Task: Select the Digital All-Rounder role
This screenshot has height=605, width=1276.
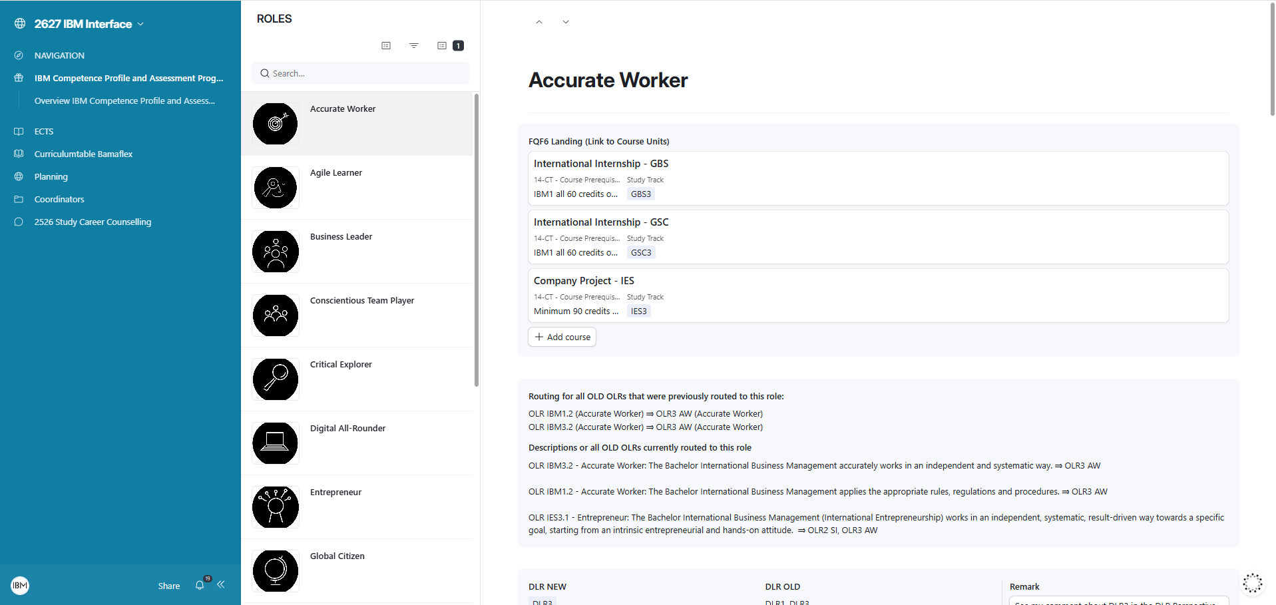Action: (357, 443)
